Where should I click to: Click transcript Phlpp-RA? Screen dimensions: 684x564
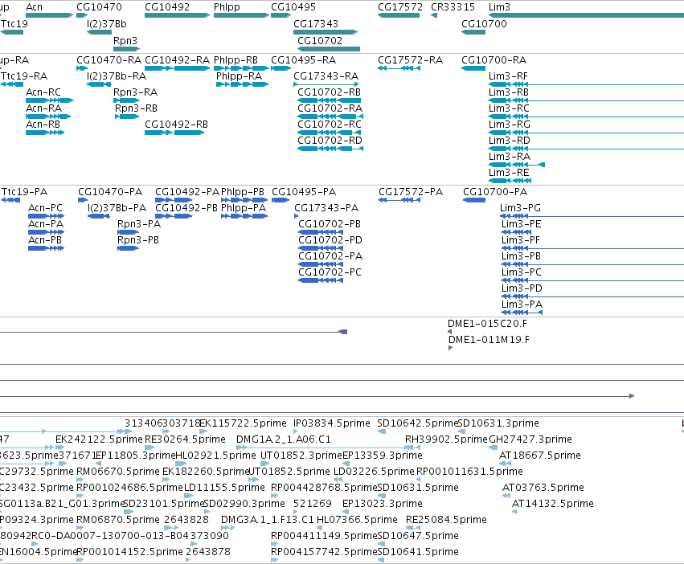[x=239, y=76]
